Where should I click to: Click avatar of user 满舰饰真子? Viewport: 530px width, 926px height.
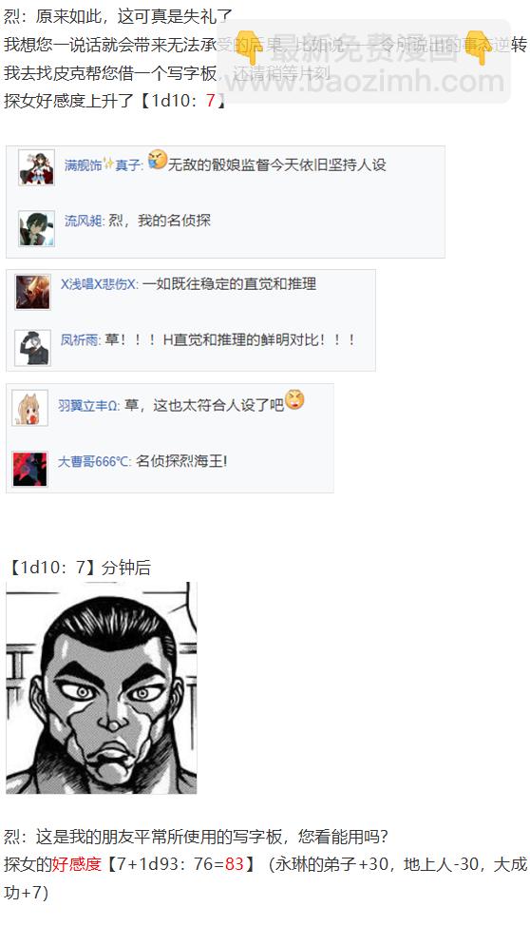pyautogui.click(x=36, y=167)
